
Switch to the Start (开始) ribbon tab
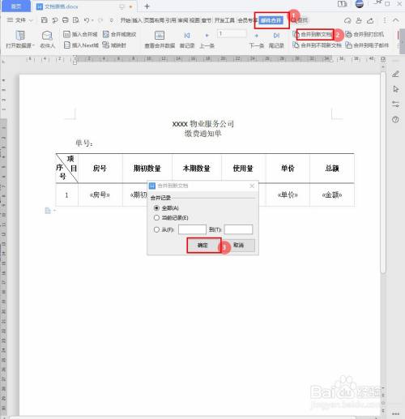[x=126, y=20]
